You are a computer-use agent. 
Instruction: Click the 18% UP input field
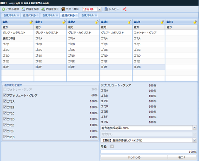(x=90, y=9)
